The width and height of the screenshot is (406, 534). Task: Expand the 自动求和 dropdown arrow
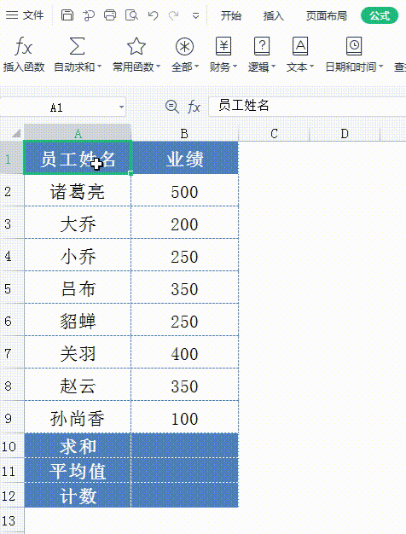(x=100, y=67)
